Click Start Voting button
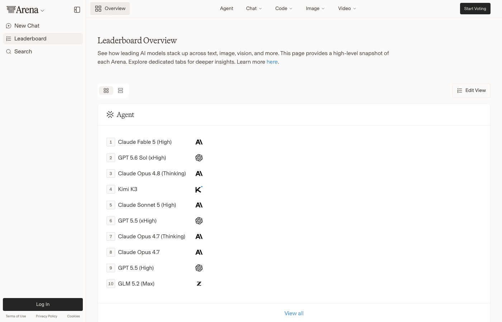Viewport: 502px width, 322px height. (475, 9)
